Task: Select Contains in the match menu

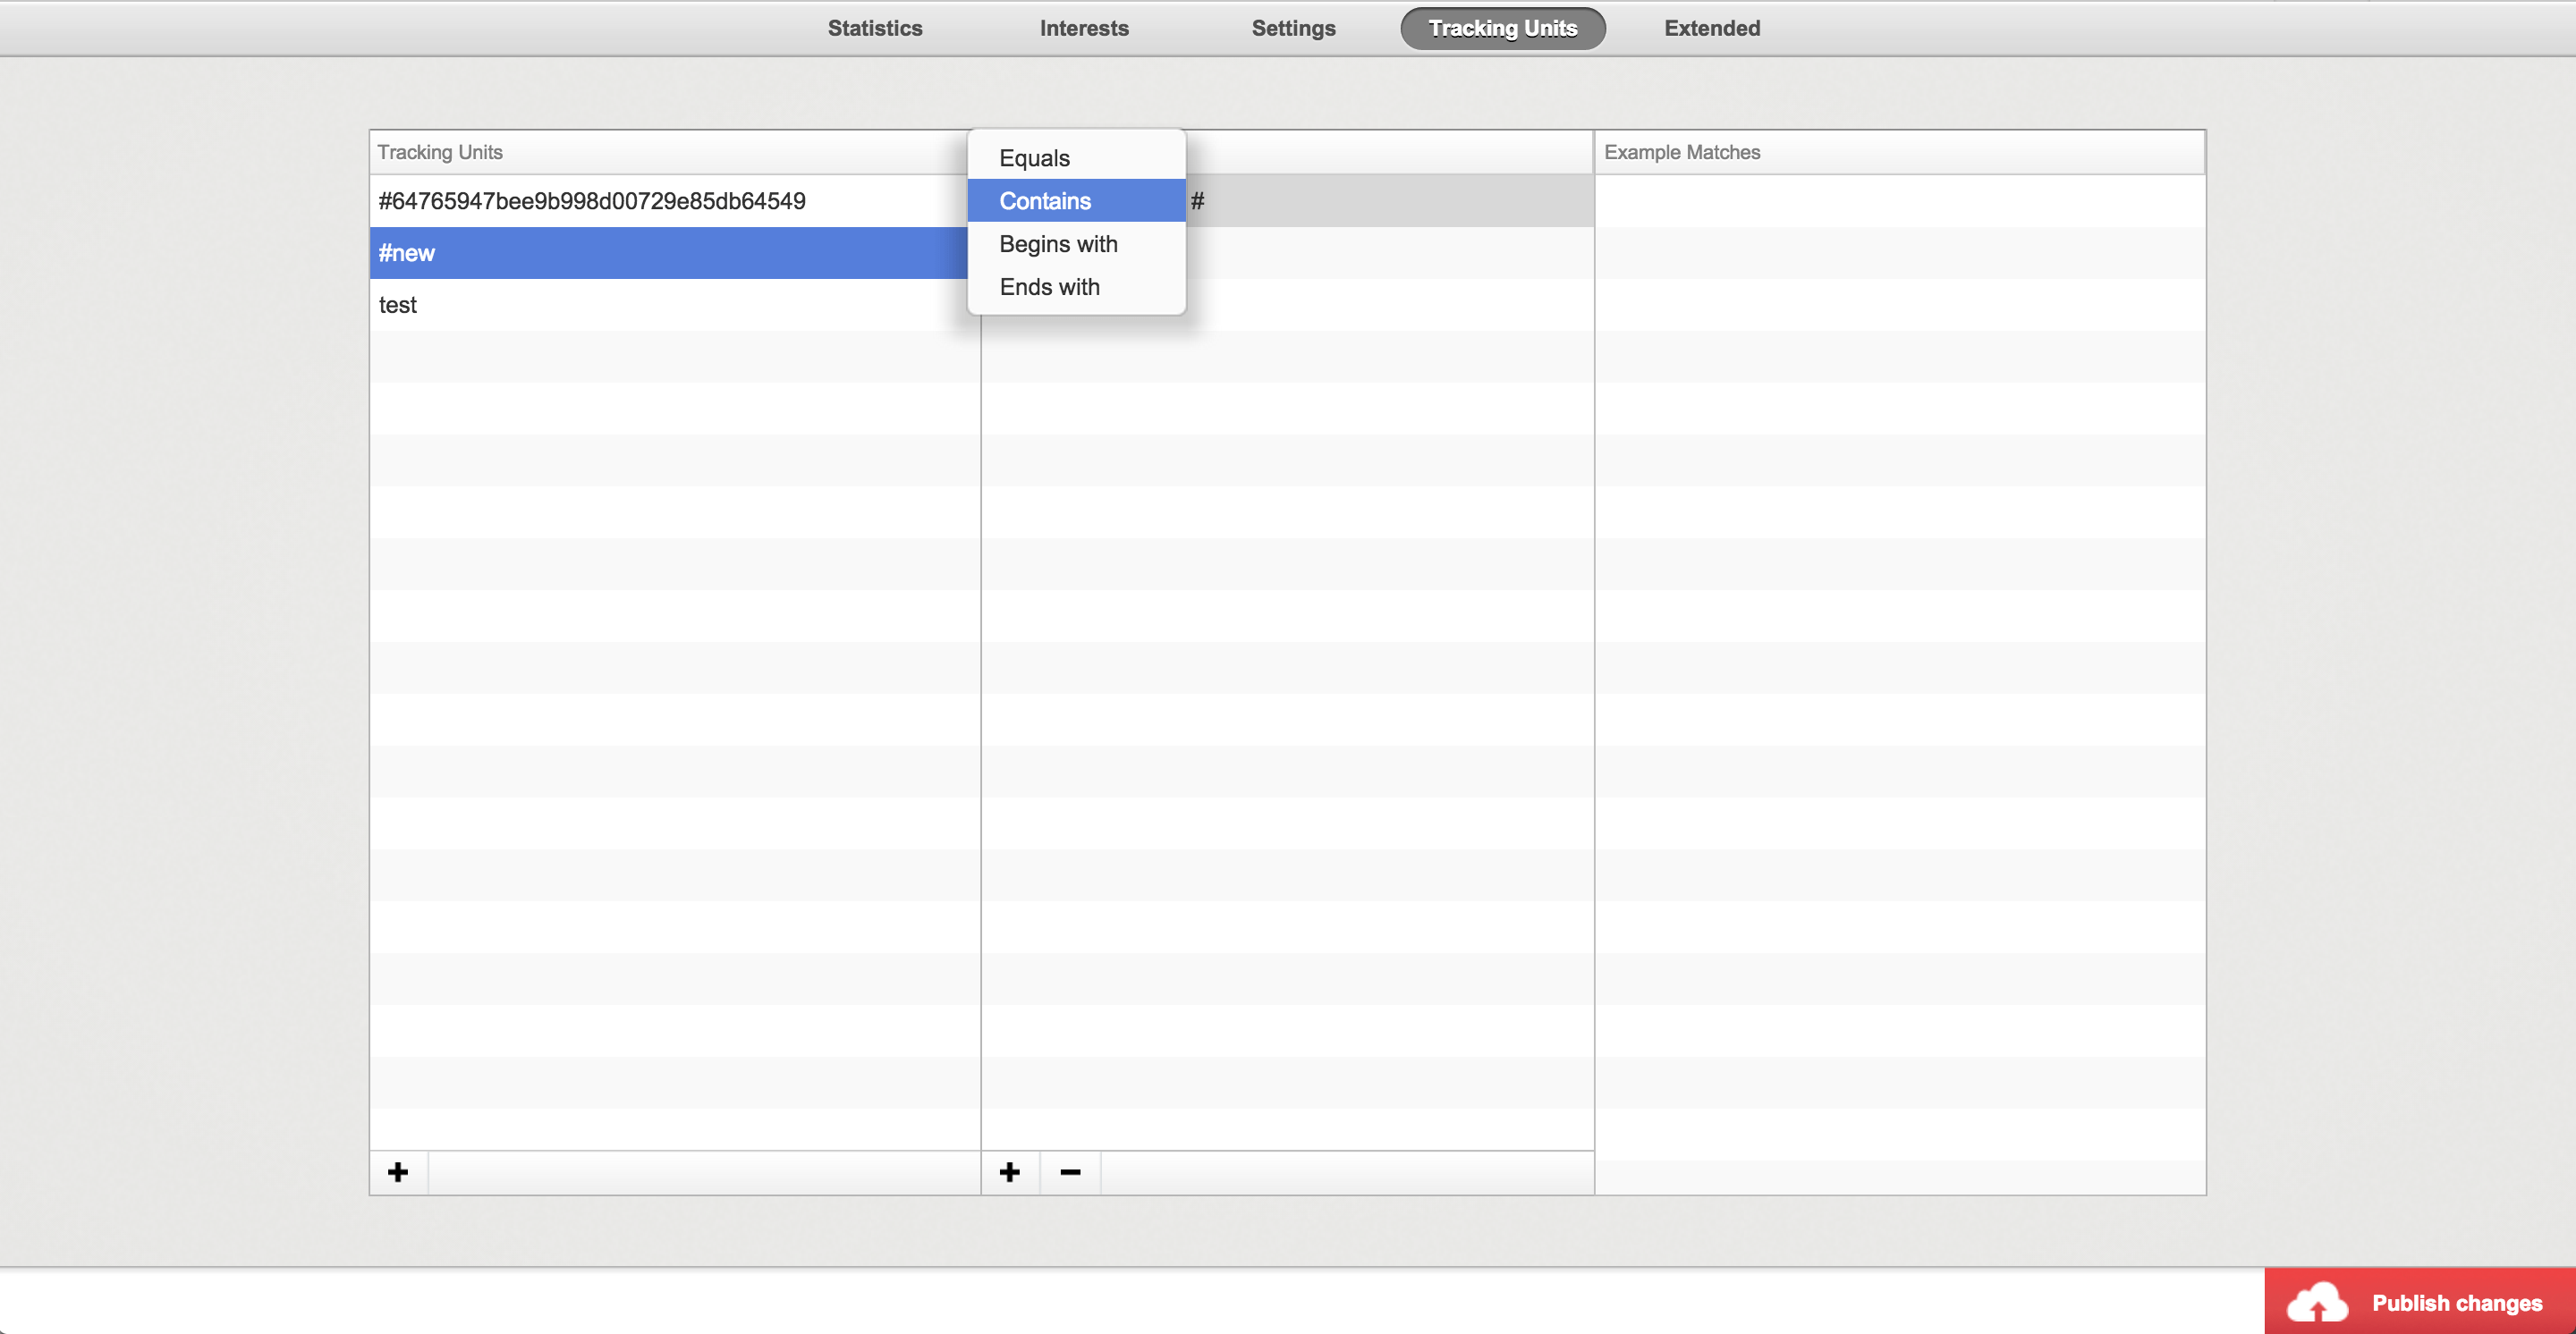Action: point(1045,201)
